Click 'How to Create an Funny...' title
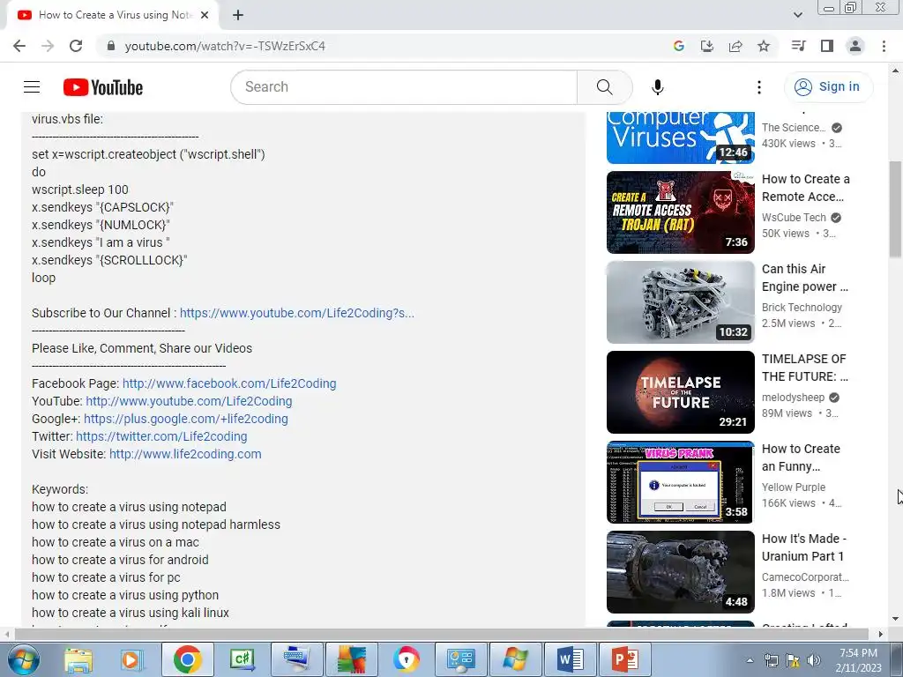Image resolution: width=903 pixels, height=677 pixels. click(x=801, y=458)
